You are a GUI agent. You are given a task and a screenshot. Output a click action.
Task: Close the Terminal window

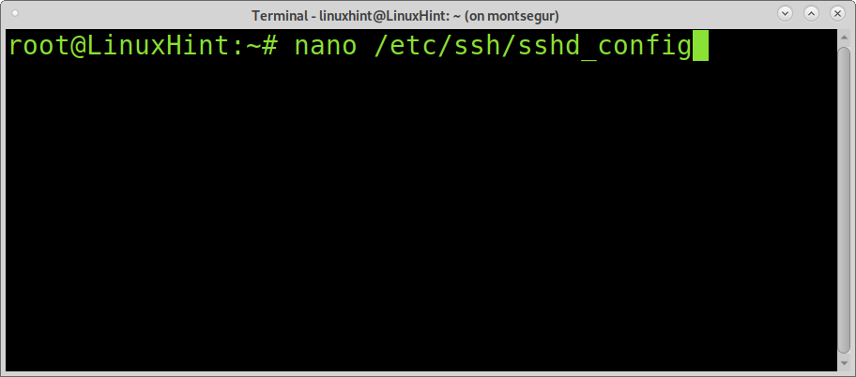tap(837, 14)
